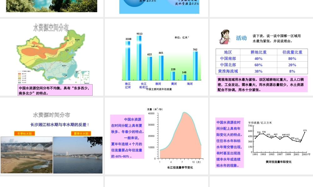Image resolution: width=313 pixels, height=187 pixels.
Task: Click the 40000 y-axis label
Action: point(151,113)
